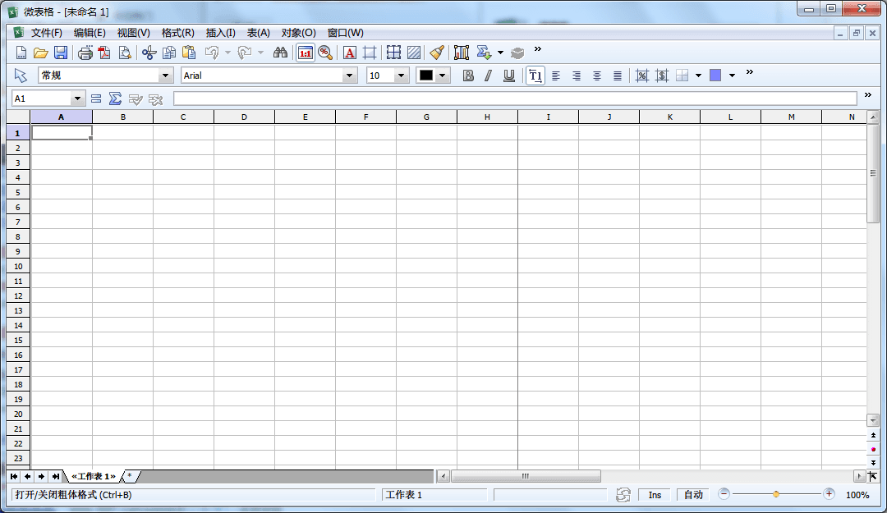Print the workbook using the printer icon
This screenshot has width=887, height=513.
[85, 53]
